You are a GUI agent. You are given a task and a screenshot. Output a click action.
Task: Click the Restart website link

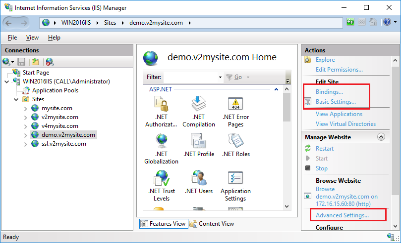[x=325, y=149]
